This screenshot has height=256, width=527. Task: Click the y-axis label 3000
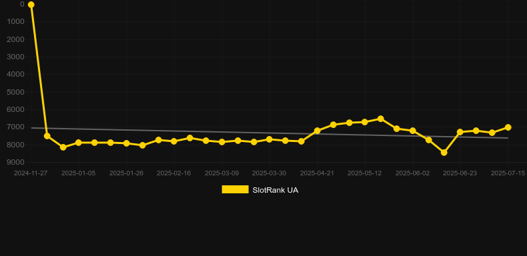[16, 57]
